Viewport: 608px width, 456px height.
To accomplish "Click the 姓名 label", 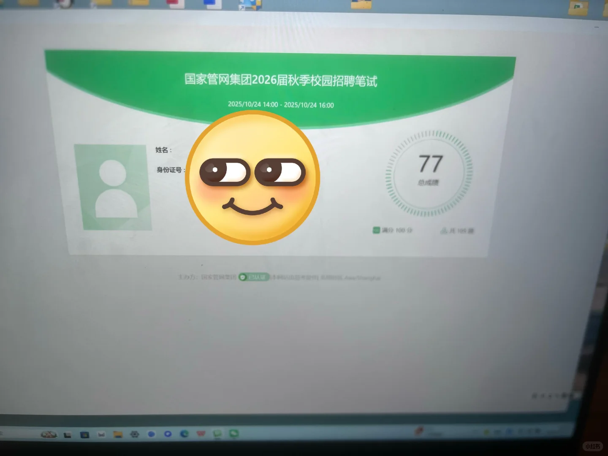I will [x=163, y=150].
